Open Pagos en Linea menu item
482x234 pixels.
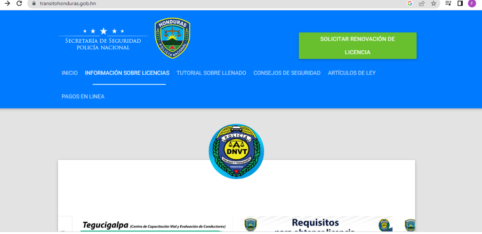(83, 97)
